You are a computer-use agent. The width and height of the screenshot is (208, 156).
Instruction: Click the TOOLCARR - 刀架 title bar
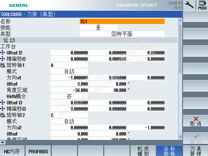point(91,14)
